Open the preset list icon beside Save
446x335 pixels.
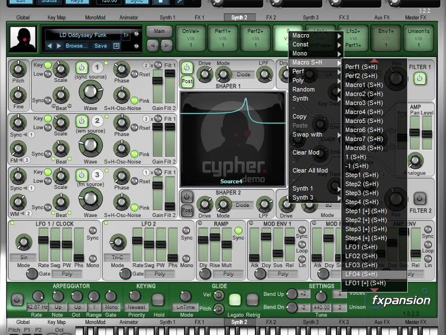pos(116,46)
